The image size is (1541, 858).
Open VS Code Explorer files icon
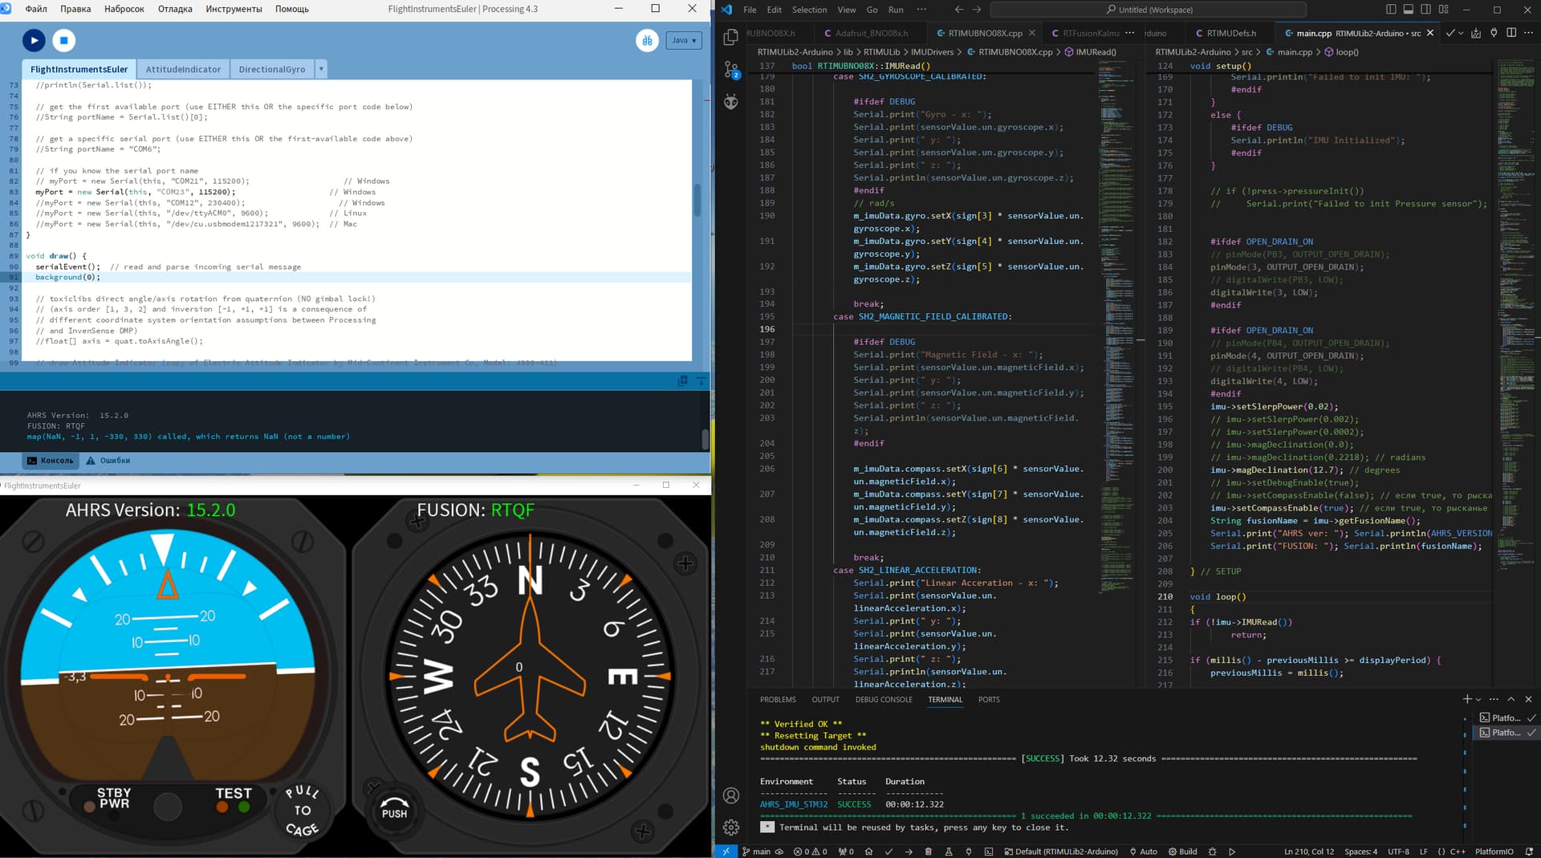tap(731, 37)
